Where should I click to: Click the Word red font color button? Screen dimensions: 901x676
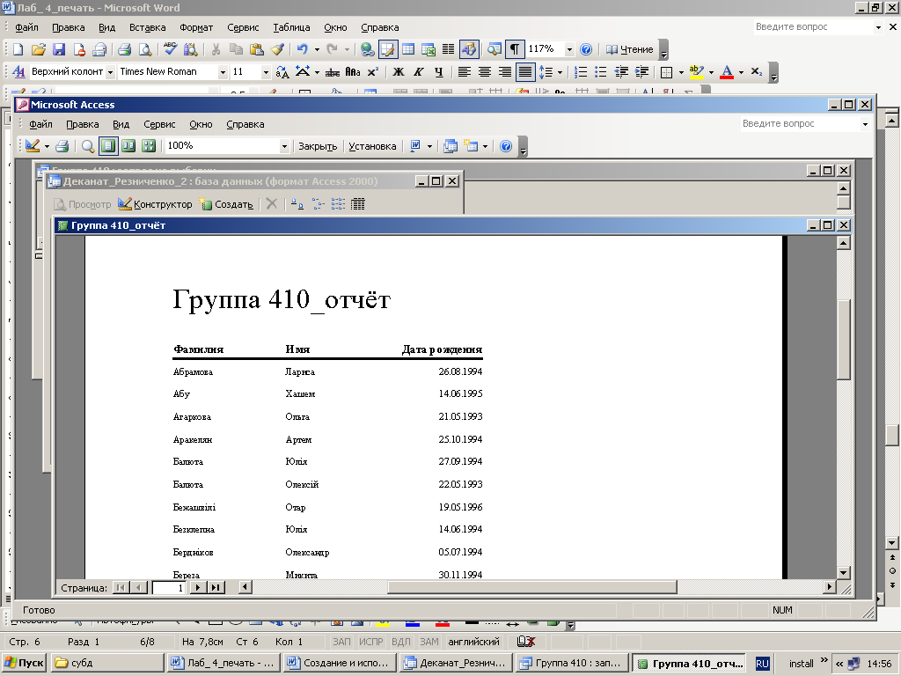[x=726, y=72]
